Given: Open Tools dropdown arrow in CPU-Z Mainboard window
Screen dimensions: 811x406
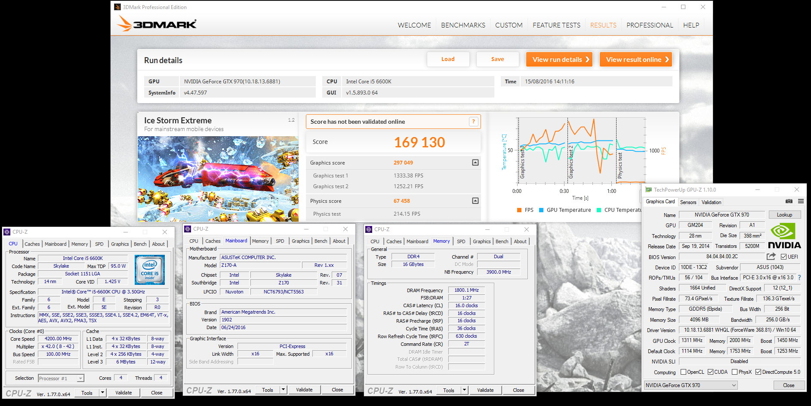Looking at the screenshot, I should (x=283, y=390).
